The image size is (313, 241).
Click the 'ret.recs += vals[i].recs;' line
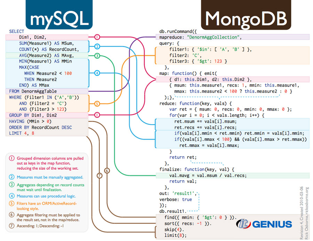(x=206, y=127)
